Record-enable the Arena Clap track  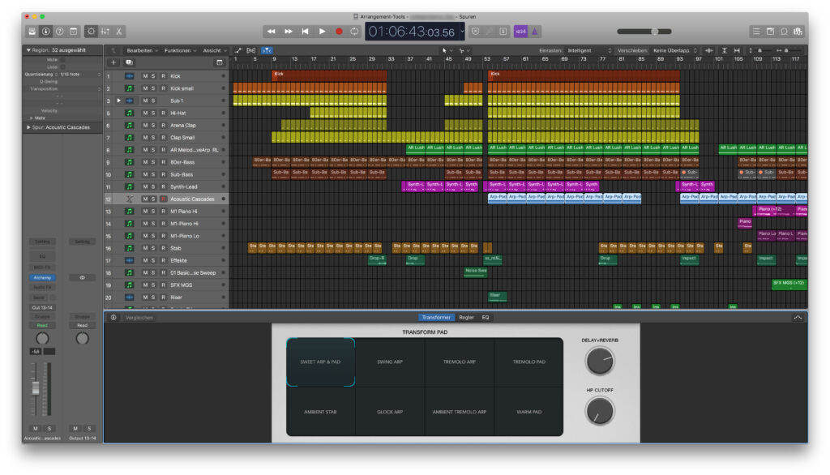(163, 126)
